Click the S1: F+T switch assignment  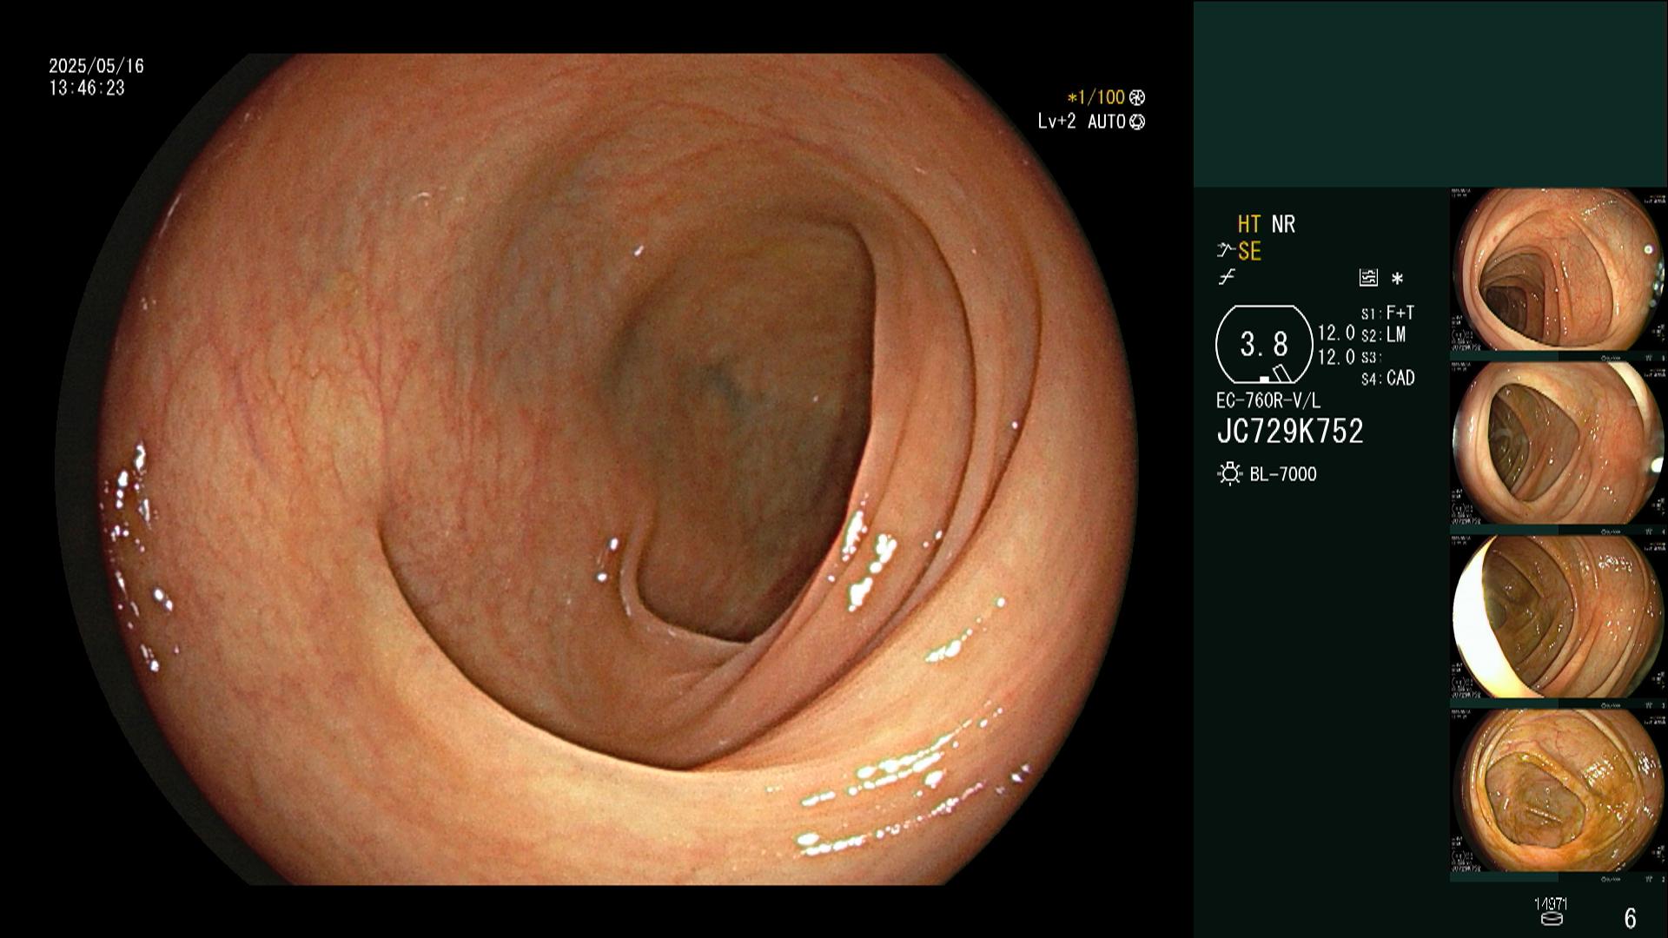(1387, 313)
